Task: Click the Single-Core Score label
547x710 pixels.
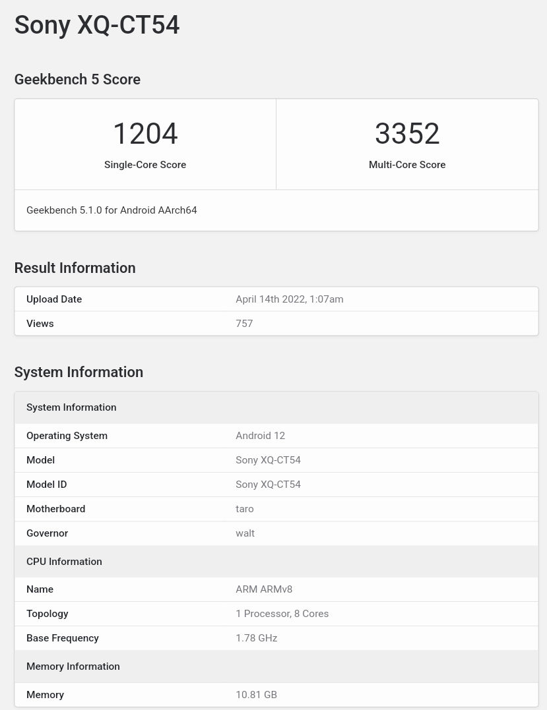Action: [x=145, y=165]
